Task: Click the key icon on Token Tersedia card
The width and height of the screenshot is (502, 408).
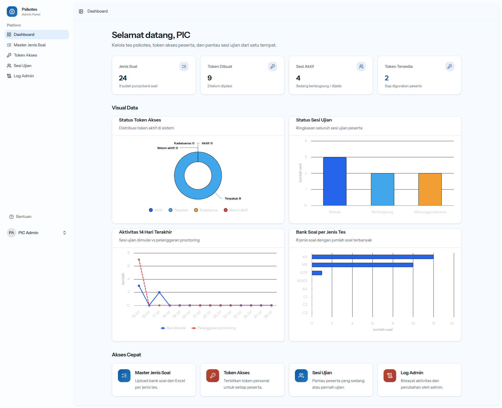Action: [450, 67]
